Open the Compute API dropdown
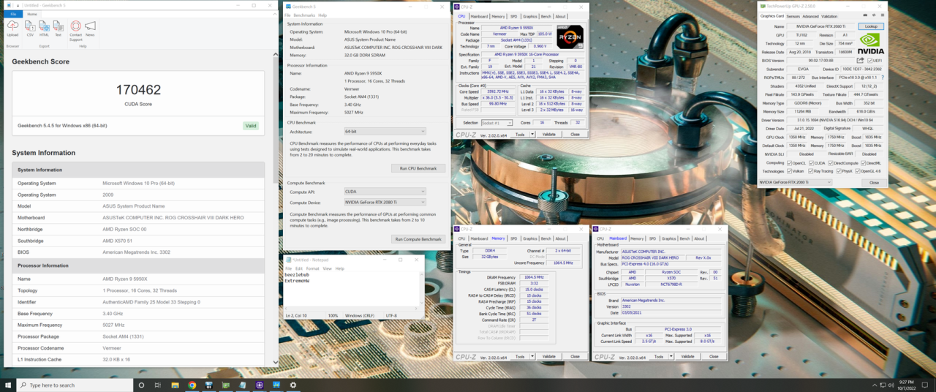The width and height of the screenshot is (936, 392). [x=385, y=192]
